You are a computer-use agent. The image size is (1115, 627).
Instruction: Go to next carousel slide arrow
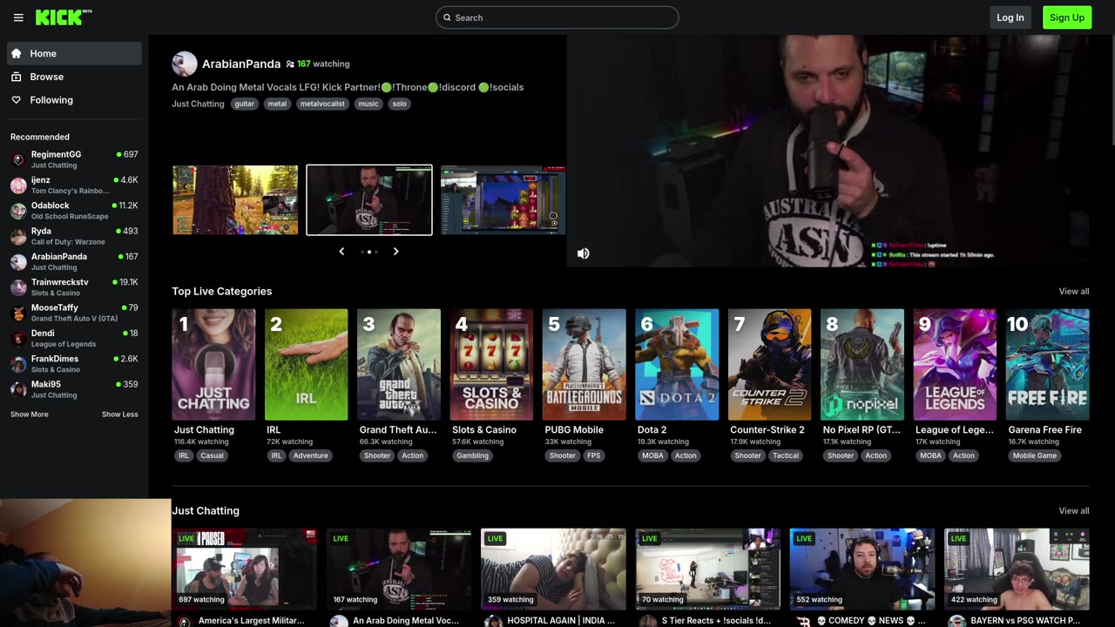point(395,252)
